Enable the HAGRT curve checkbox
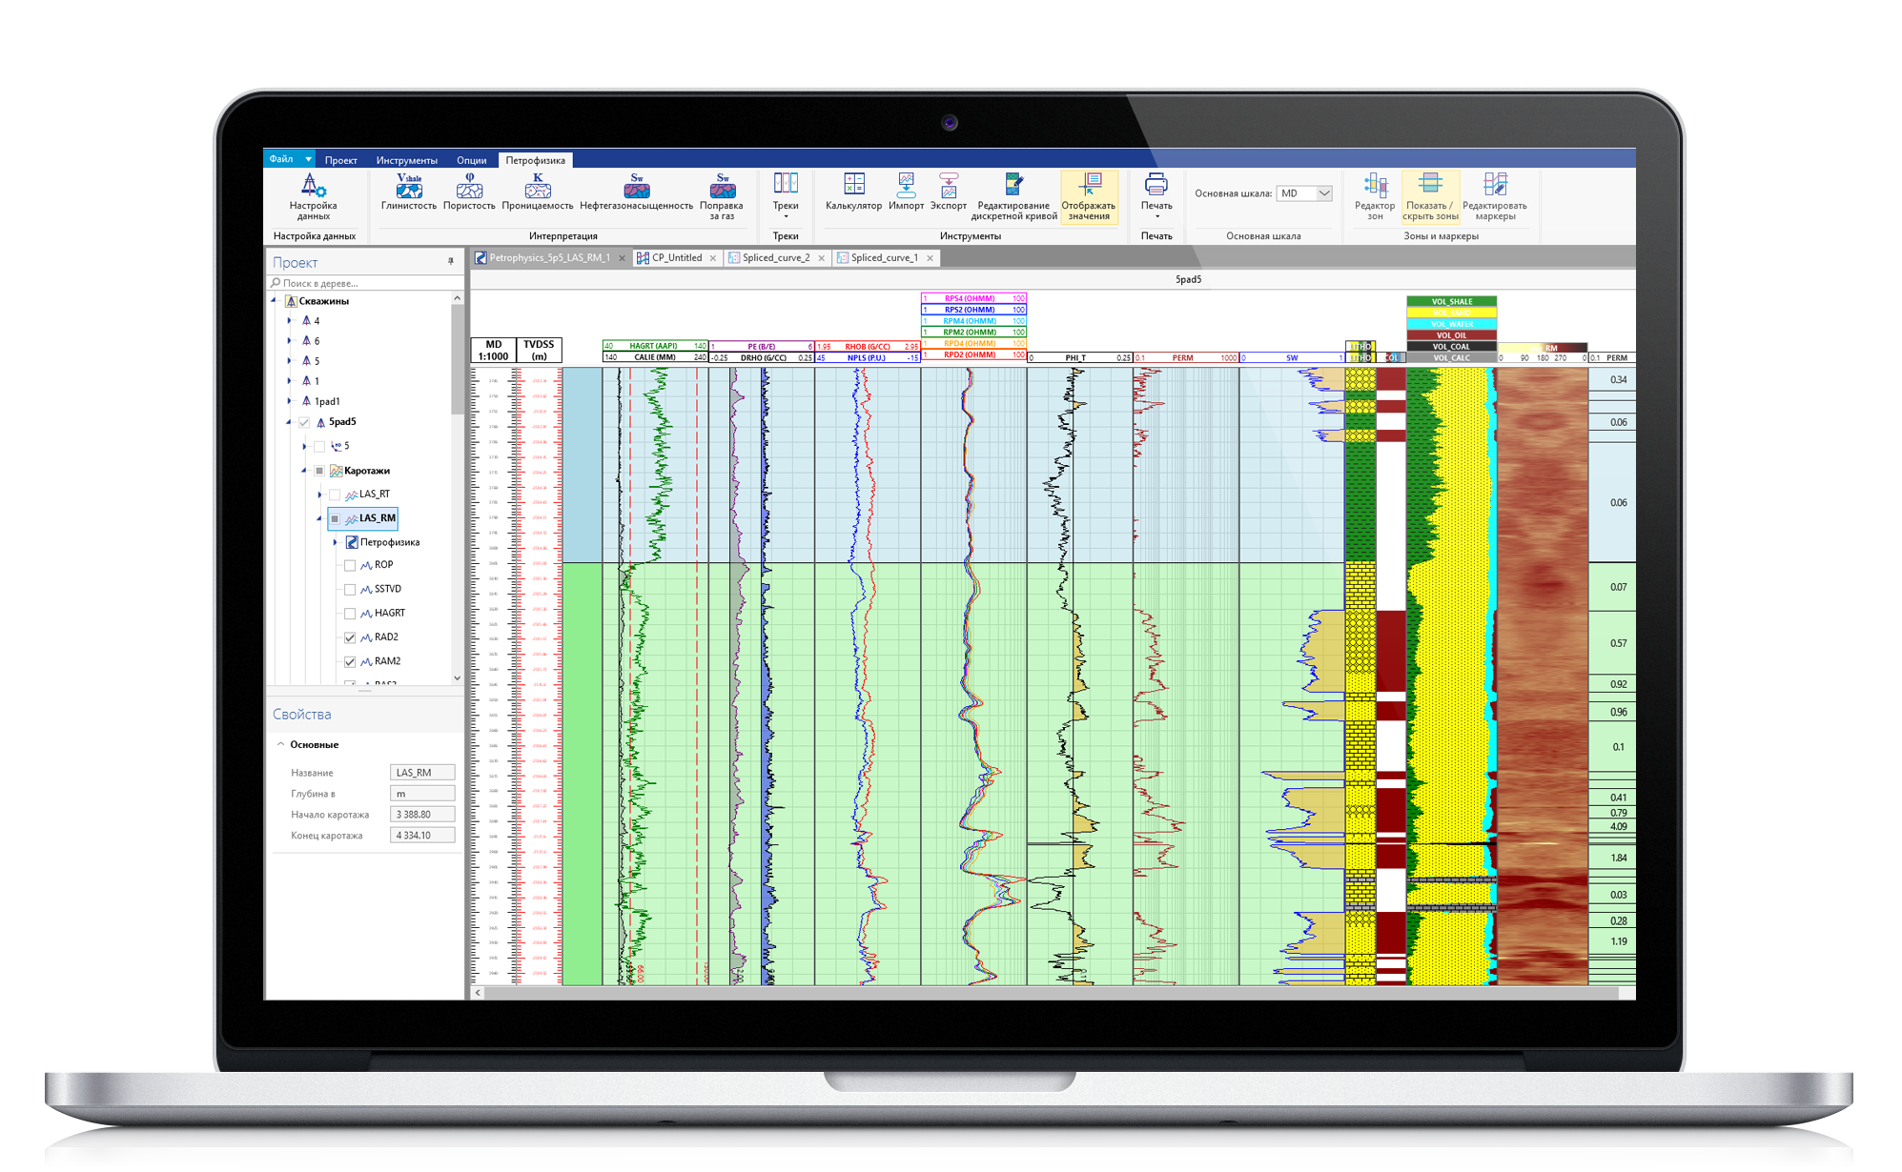The image size is (1902, 1172). pyautogui.click(x=350, y=614)
